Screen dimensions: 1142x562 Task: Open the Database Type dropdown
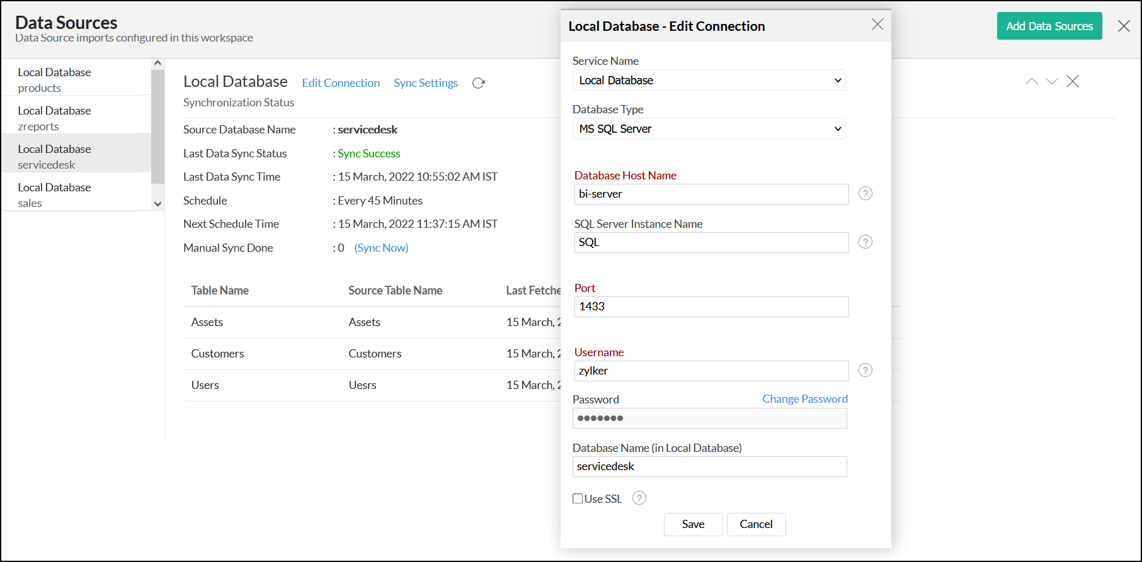click(x=709, y=129)
